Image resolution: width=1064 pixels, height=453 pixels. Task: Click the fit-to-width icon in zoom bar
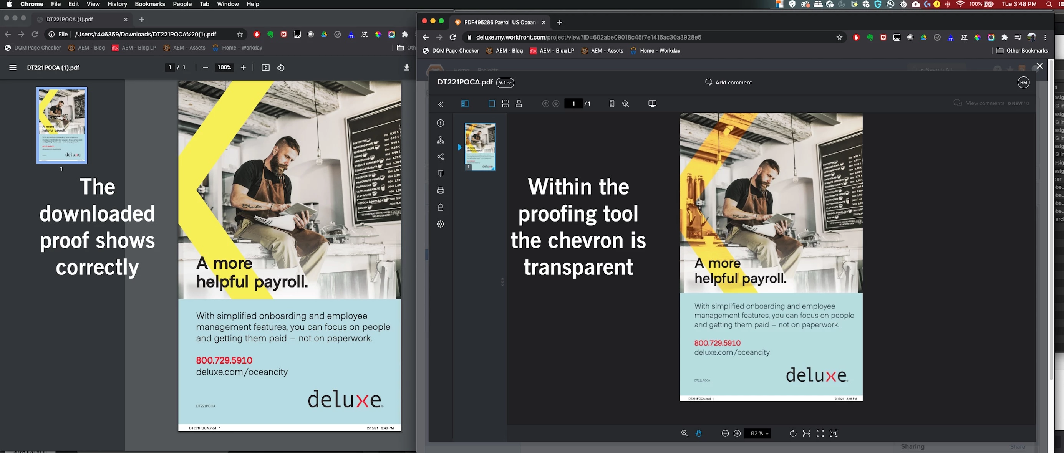(806, 433)
